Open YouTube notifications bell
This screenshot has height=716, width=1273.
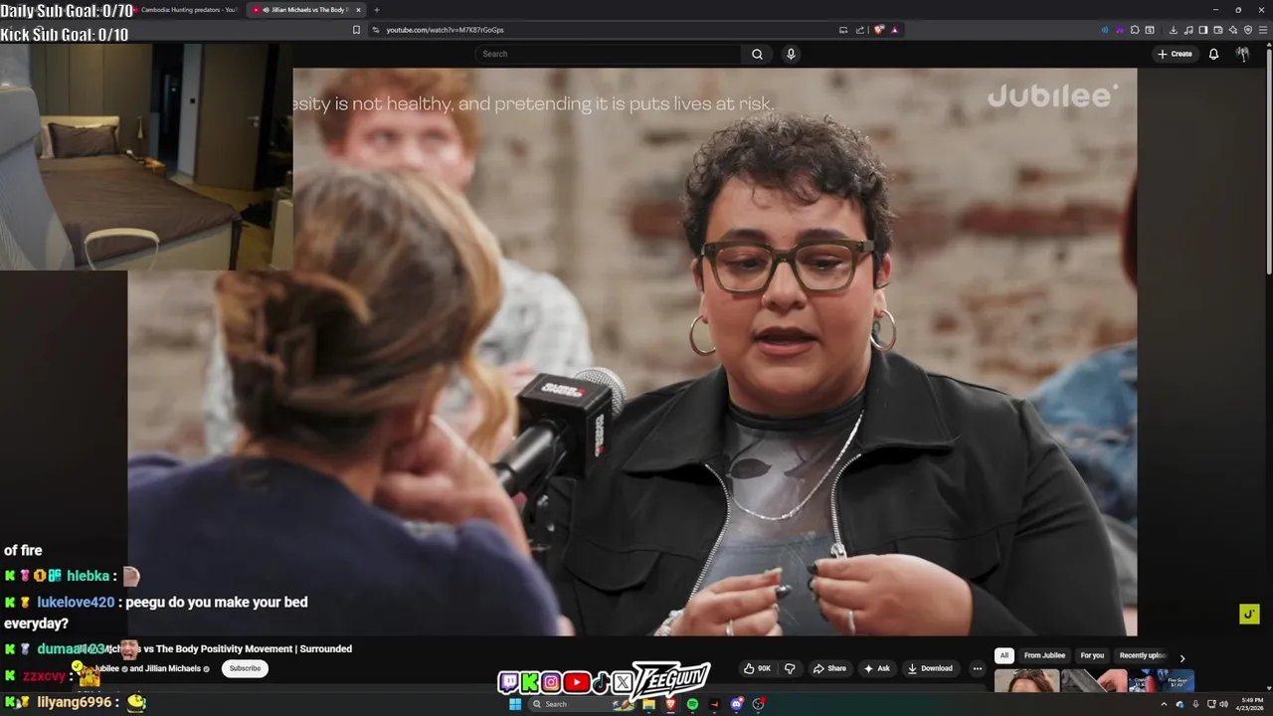pyautogui.click(x=1213, y=54)
